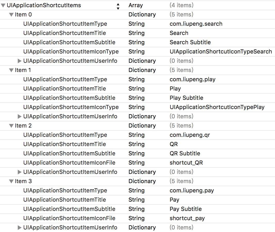Viewport: 275px width, 232px height.
Task: Click the UIApplicationShortcutIconTypeSearch value
Action: tap(221, 52)
